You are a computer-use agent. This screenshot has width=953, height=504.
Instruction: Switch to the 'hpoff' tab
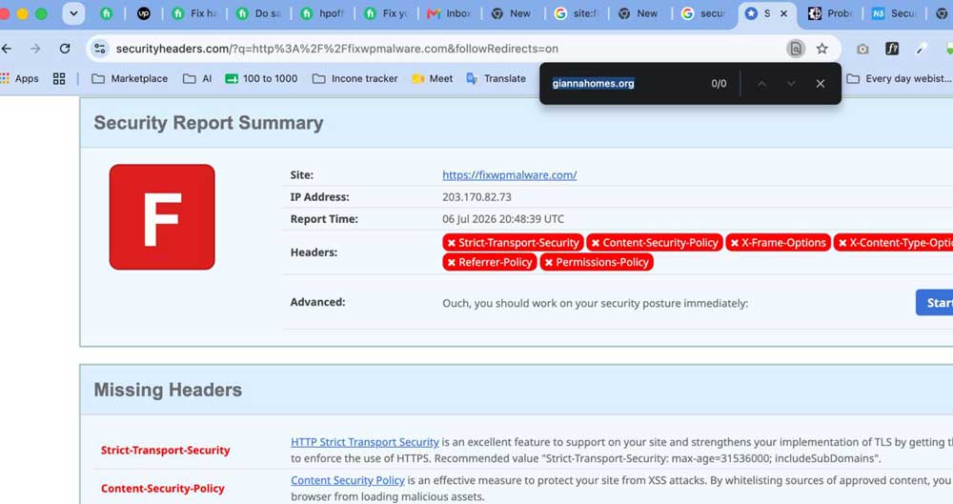(x=323, y=13)
